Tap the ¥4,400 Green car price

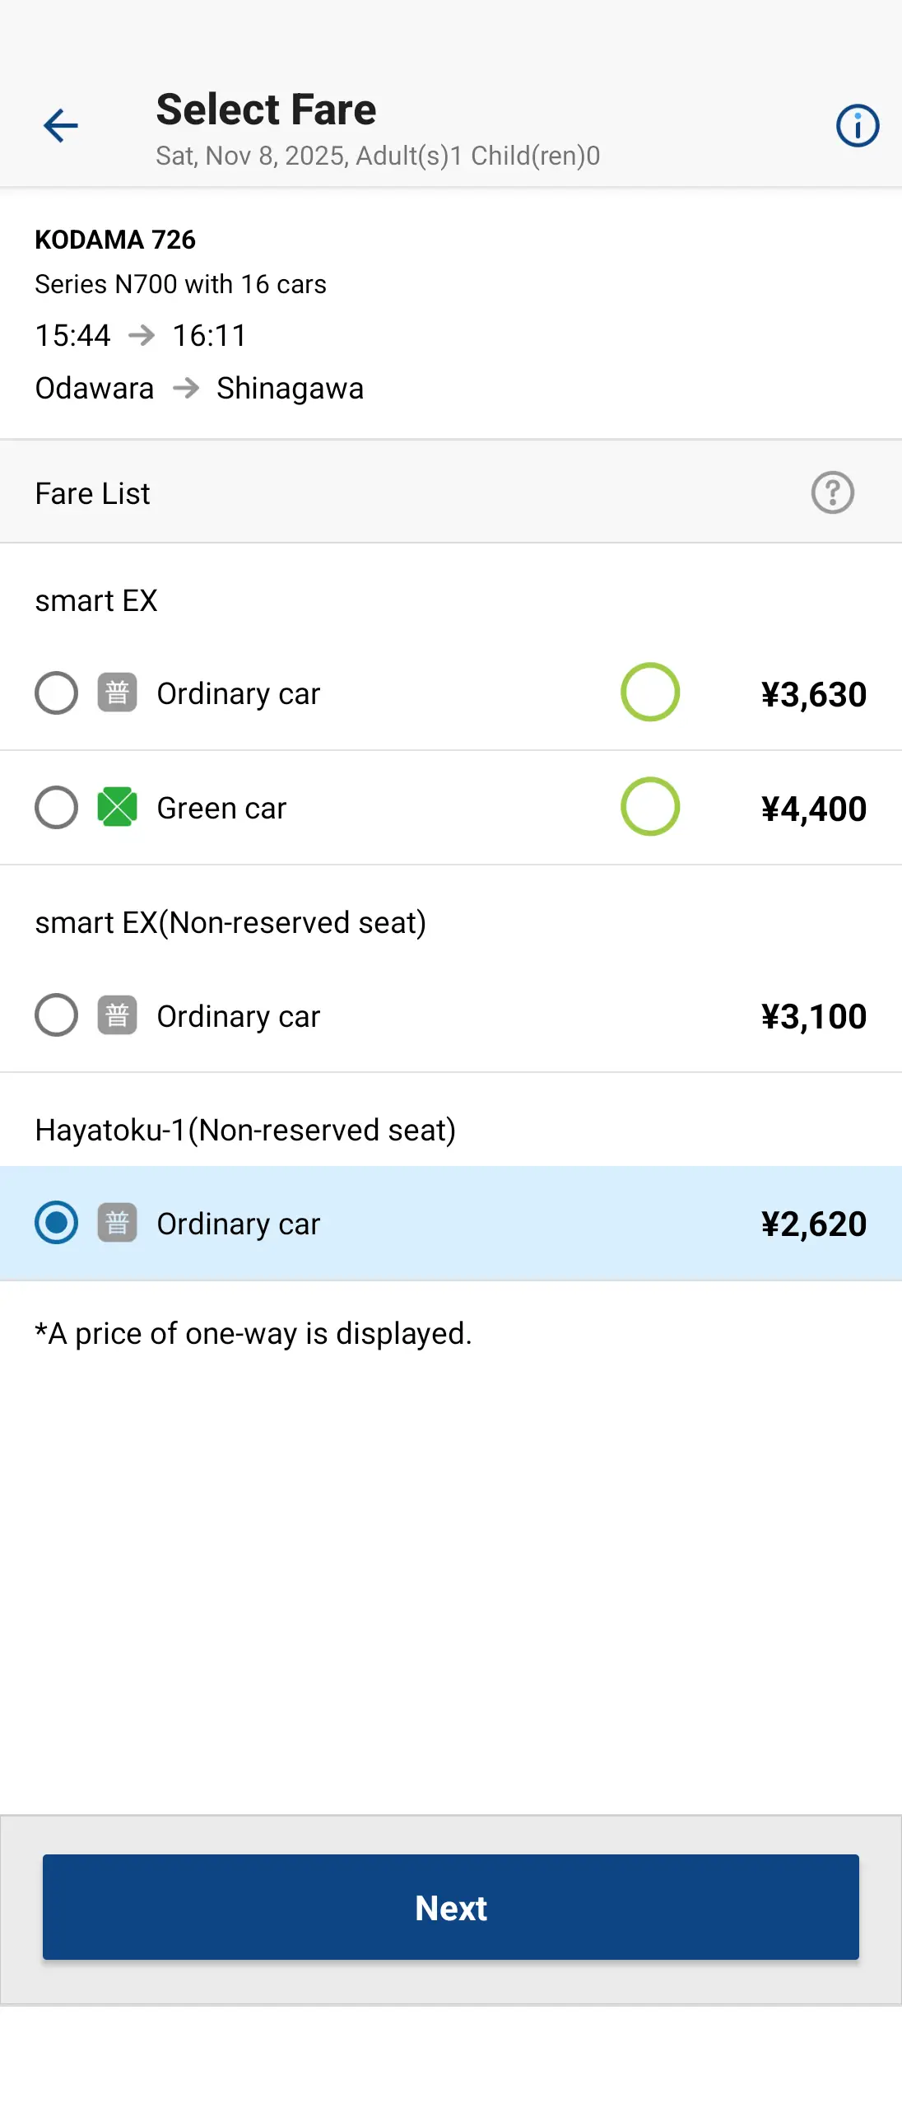[813, 809]
